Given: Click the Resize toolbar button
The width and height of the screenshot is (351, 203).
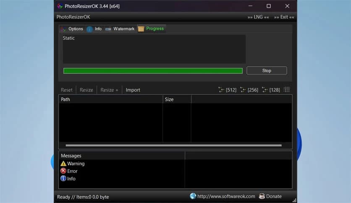Looking at the screenshot, I should point(86,90).
